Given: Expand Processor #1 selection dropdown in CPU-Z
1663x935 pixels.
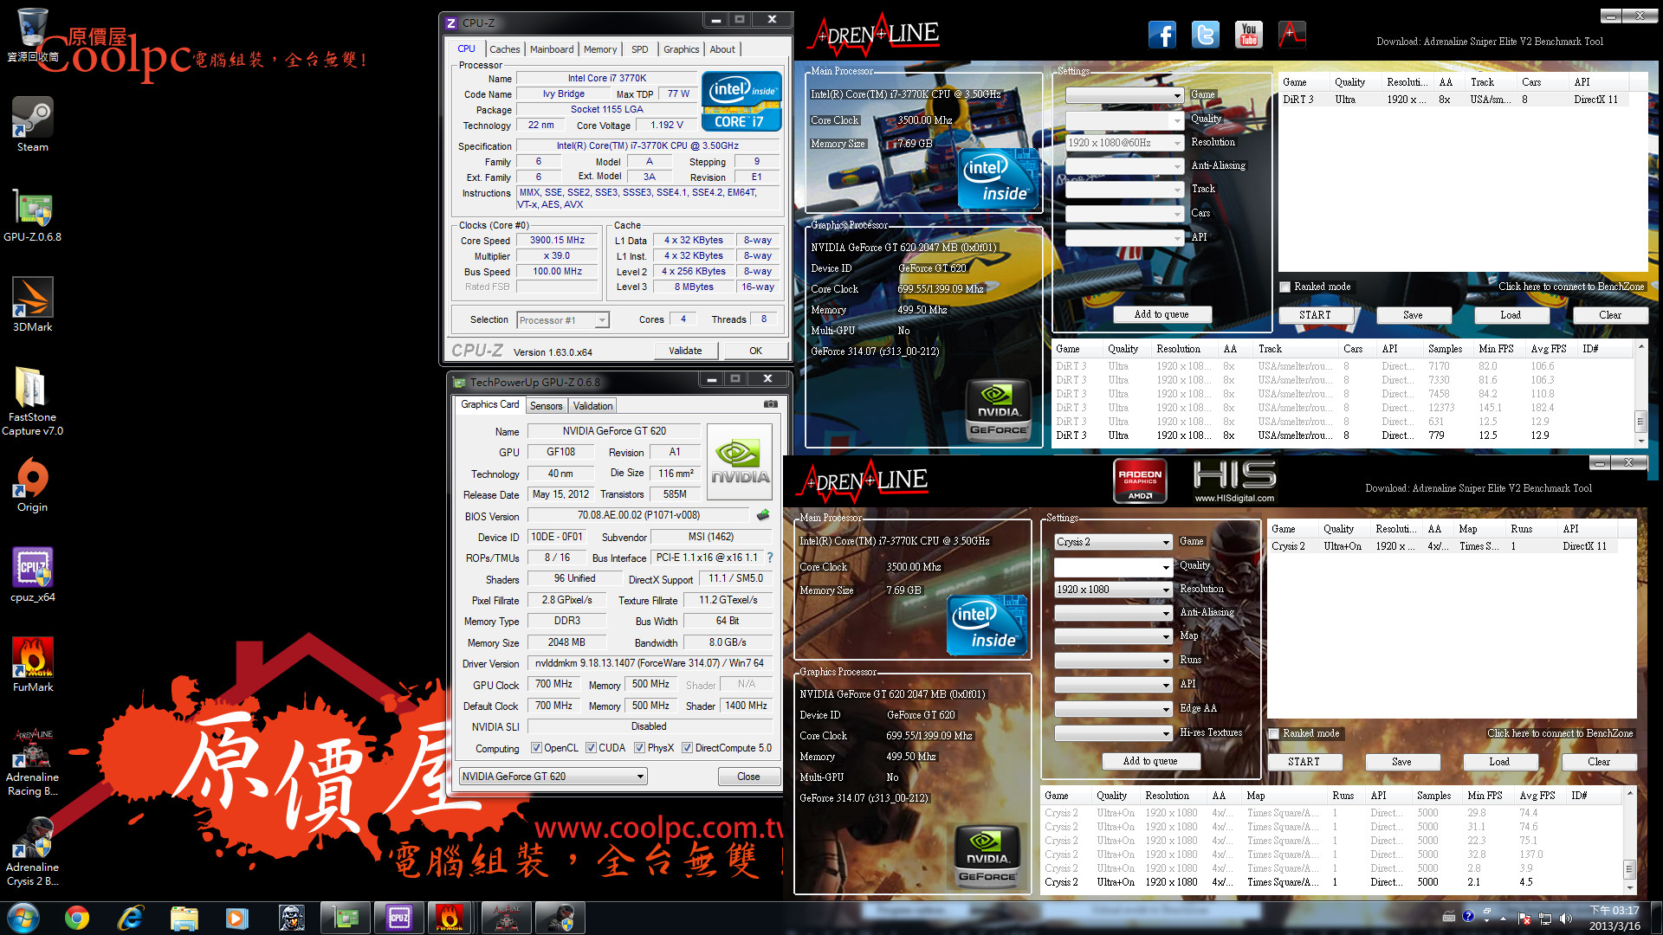Looking at the screenshot, I should pyautogui.click(x=601, y=320).
